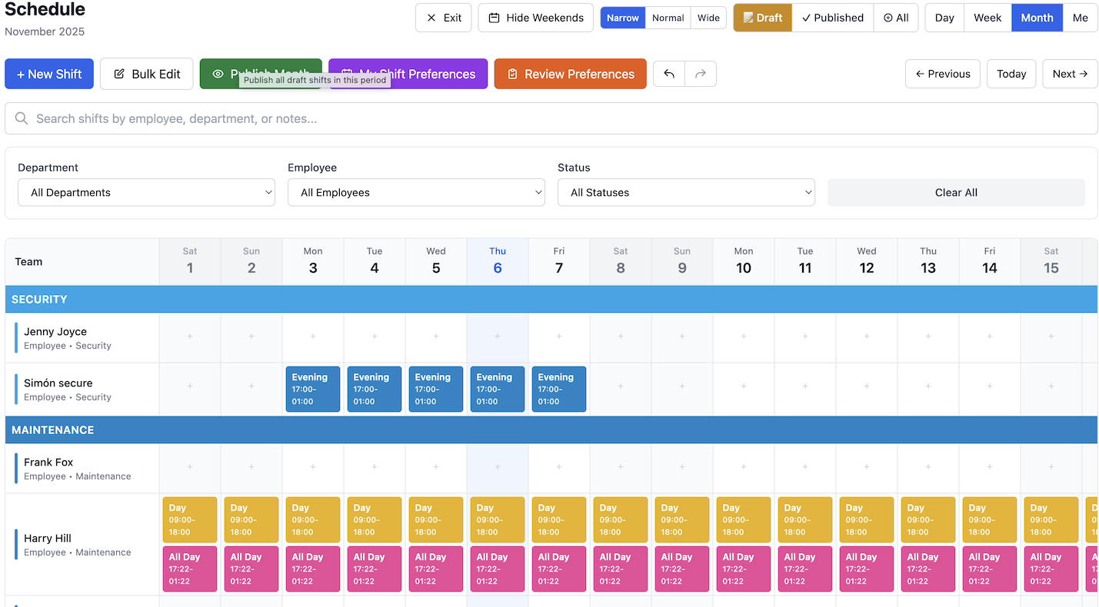Show All shifts filter option

pyautogui.click(x=896, y=18)
